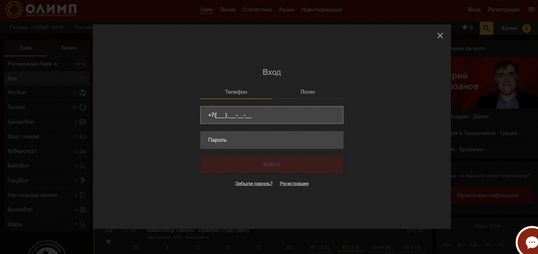The image size is (538, 254).
Task: Select Футбол in sports list
Action: pyautogui.click(x=47, y=92)
